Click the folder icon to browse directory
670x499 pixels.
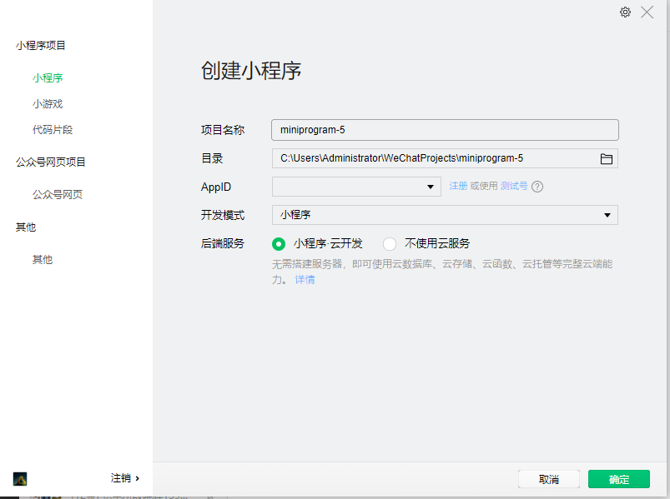607,158
